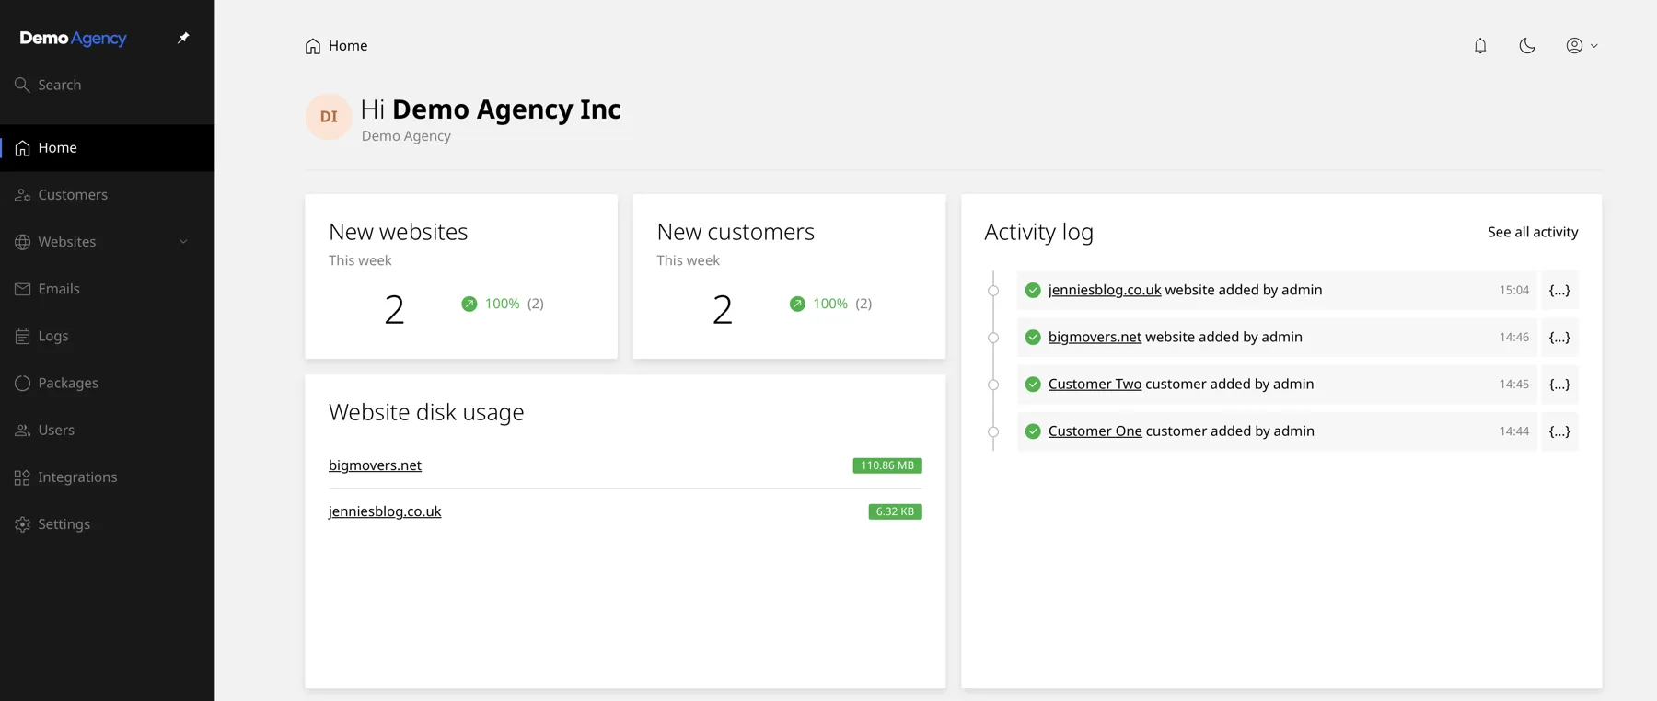Click the DI avatar circle
The height and width of the screenshot is (701, 1657).
coord(329,117)
